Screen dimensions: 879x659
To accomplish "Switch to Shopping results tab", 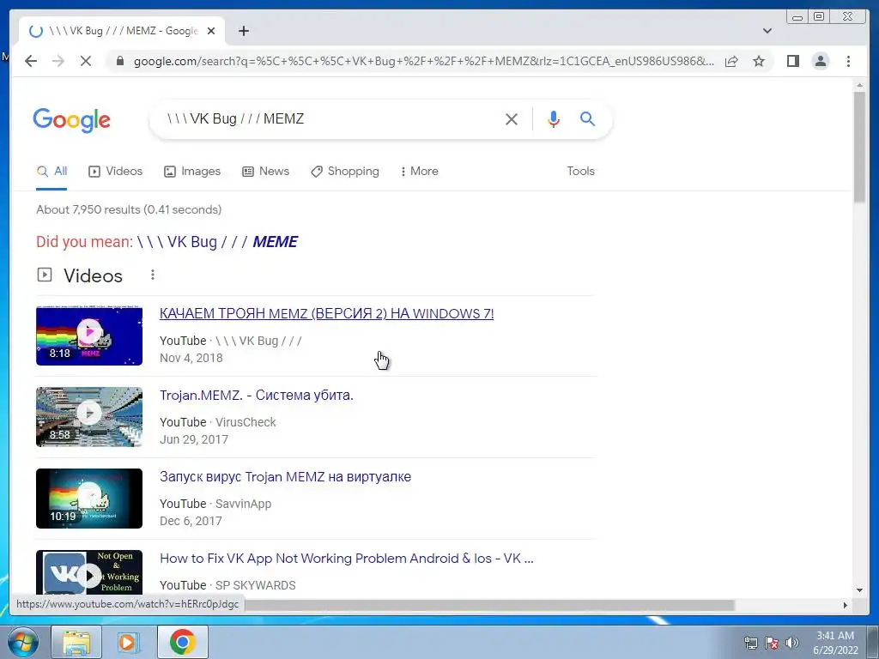I will tap(345, 172).
